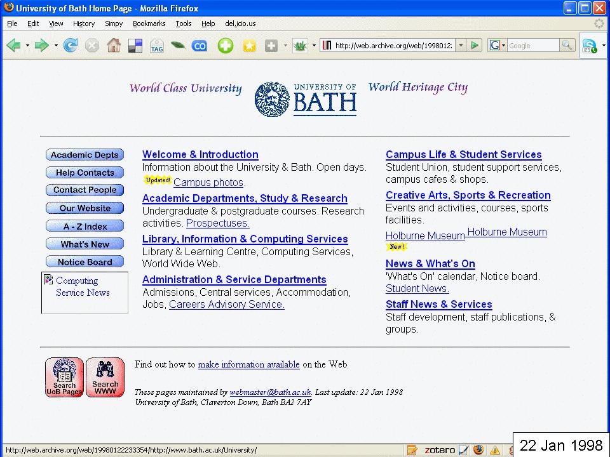Image resolution: width=610 pixels, height=457 pixels.
Task: Open the Campus photos link
Action: (x=208, y=182)
